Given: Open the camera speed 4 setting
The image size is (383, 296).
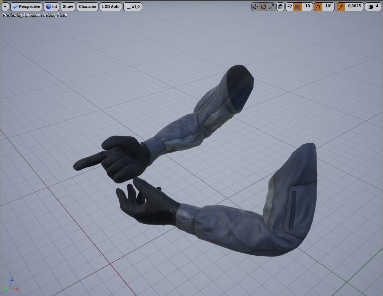Looking at the screenshot, I should tap(373, 7).
